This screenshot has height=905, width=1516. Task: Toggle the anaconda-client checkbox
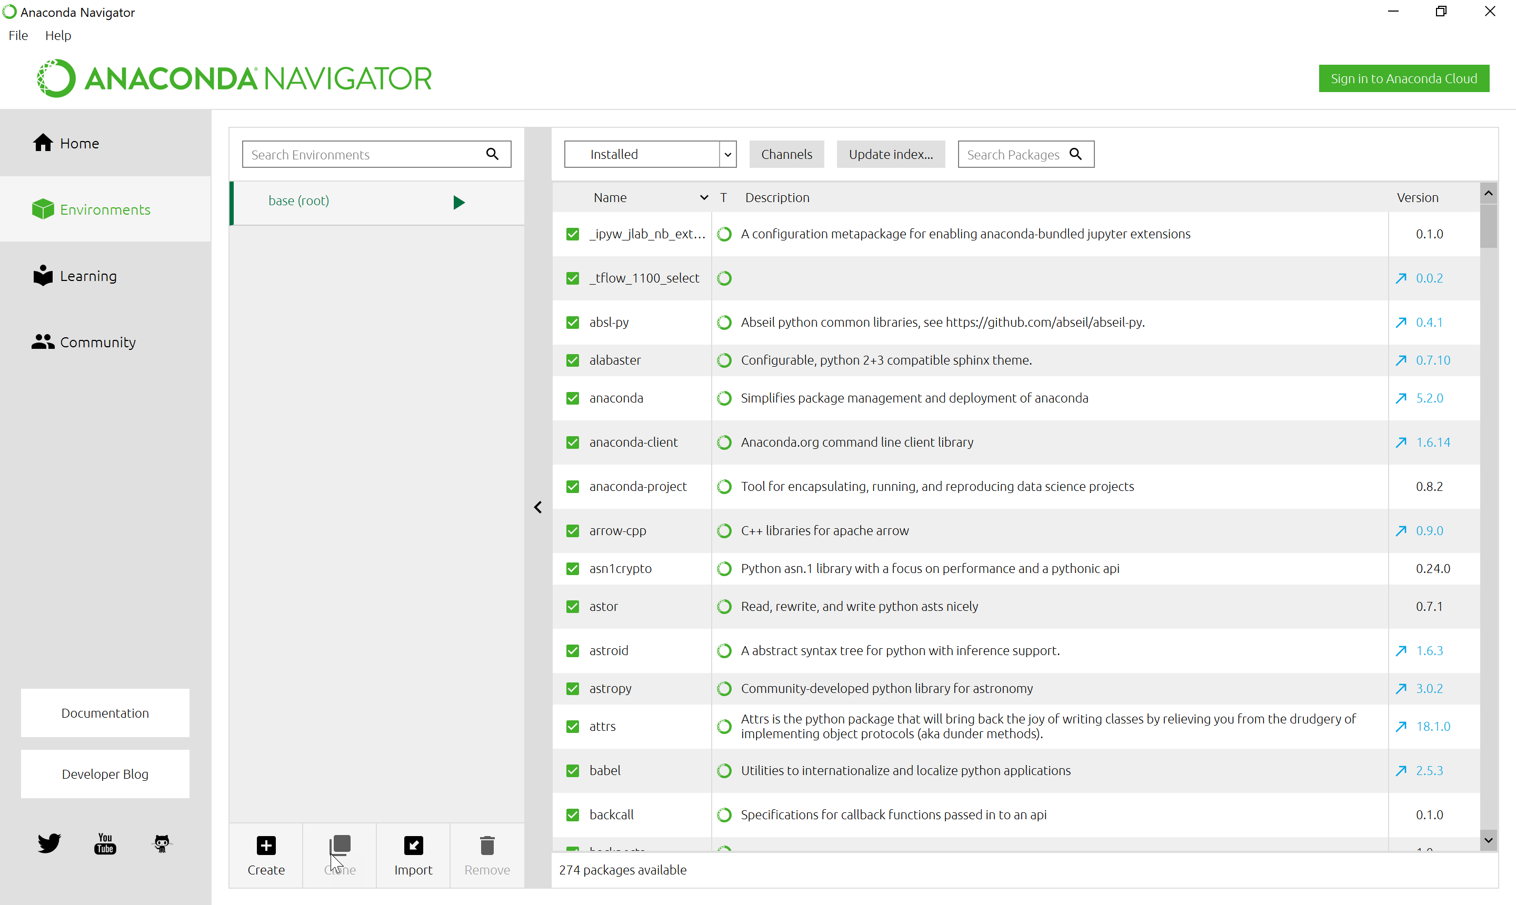coord(572,442)
